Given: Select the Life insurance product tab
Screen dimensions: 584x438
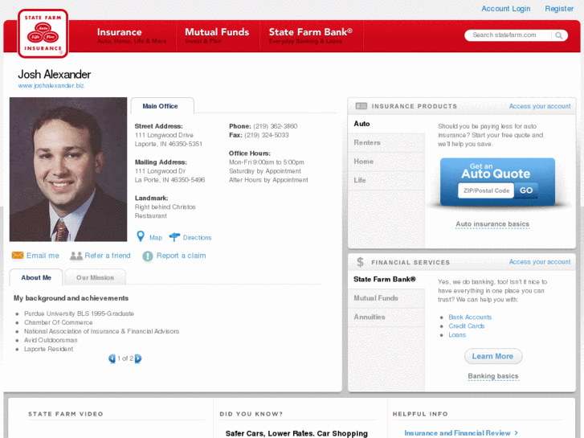Looking at the screenshot, I should [x=386, y=180].
